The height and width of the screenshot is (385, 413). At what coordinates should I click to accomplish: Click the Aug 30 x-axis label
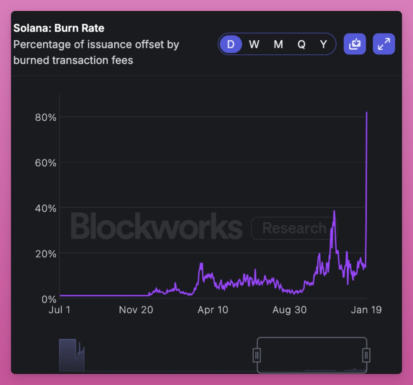tap(289, 310)
